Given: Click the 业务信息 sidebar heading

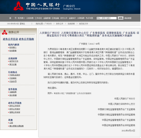Looking at the screenshot, I should click(13, 89).
